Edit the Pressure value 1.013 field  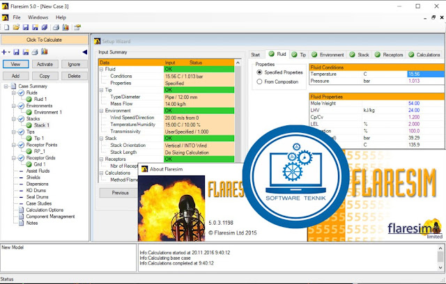(426, 81)
